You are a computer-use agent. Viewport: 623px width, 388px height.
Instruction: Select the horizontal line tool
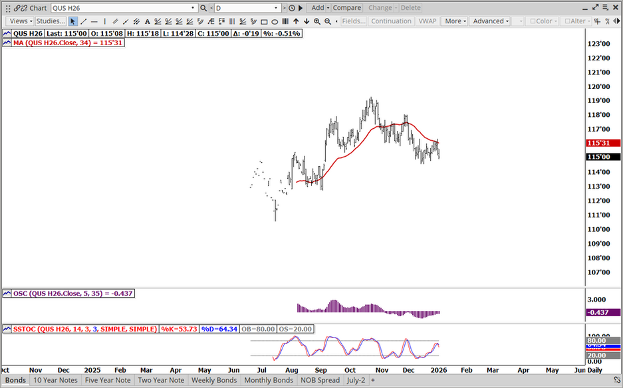(x=94, y=21)
